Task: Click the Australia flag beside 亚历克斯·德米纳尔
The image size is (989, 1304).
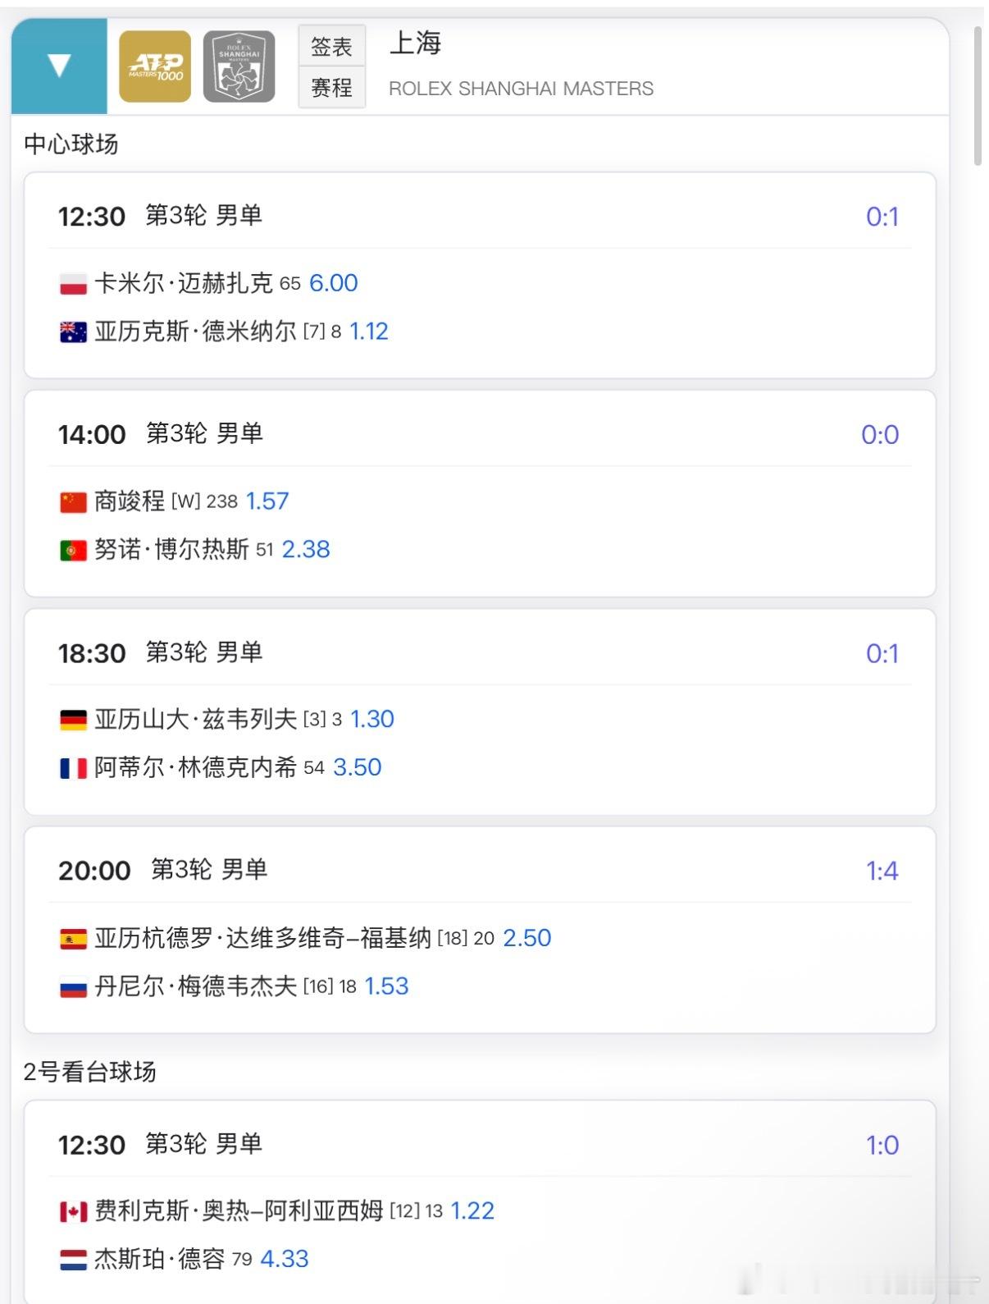Action: tap(73, 332)
